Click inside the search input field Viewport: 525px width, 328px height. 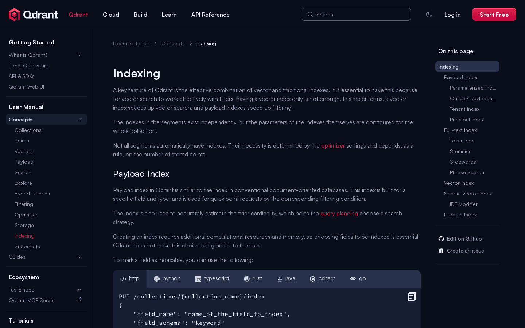[356, 15]
